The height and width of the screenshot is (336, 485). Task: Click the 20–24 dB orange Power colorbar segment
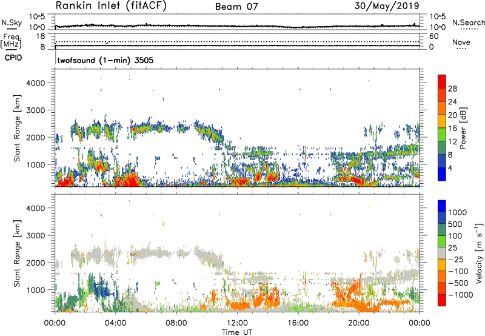point(442,108)
